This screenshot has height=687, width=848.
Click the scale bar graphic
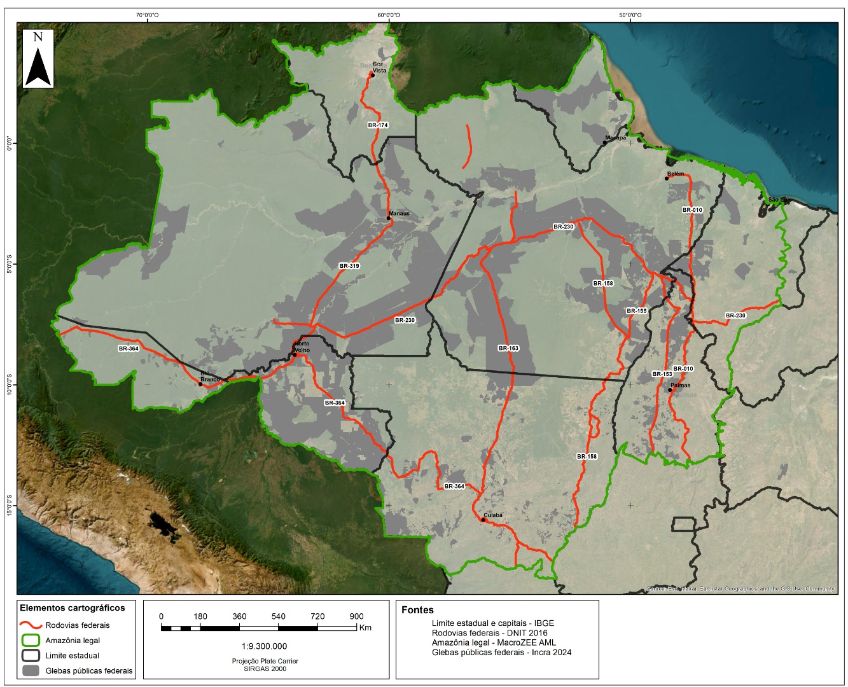pyautogui.click(x=259, y=628)
